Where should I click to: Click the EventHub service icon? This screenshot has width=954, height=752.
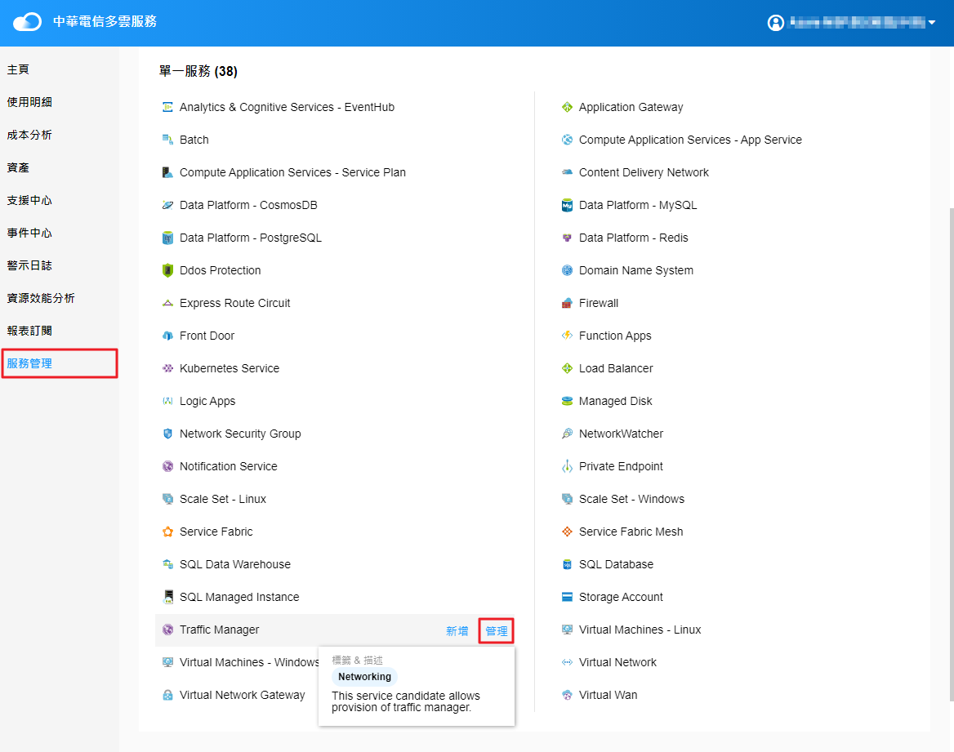point(167,107)
